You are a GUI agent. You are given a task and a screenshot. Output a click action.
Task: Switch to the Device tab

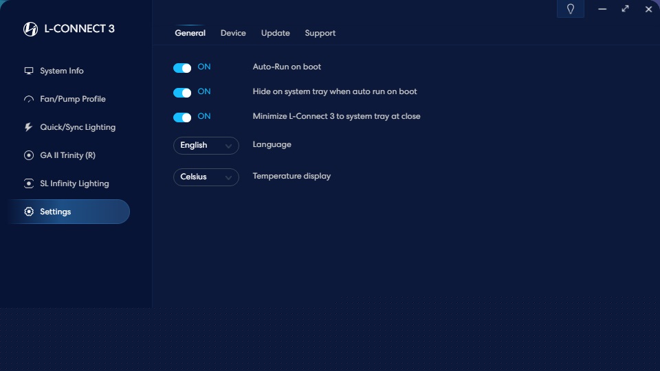pos(233,33)
